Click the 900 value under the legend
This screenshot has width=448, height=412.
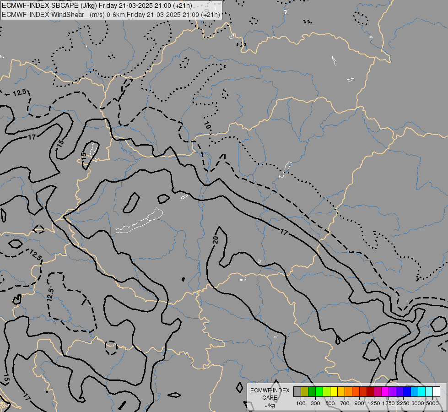pyautogui.click(x=359, y=403)
